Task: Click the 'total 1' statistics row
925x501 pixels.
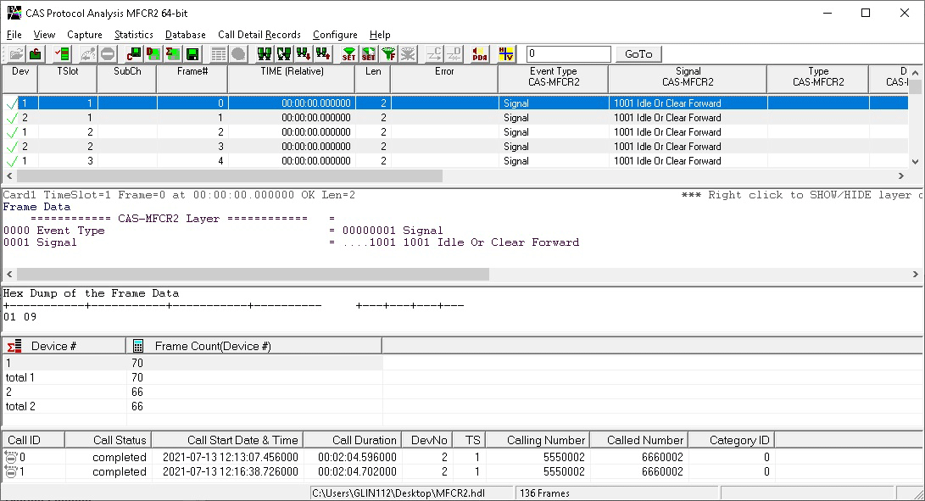Action: tap(192, 378)
